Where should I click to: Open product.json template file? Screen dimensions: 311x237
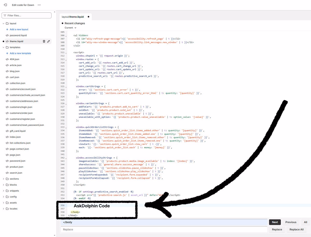tap(17, 166)
